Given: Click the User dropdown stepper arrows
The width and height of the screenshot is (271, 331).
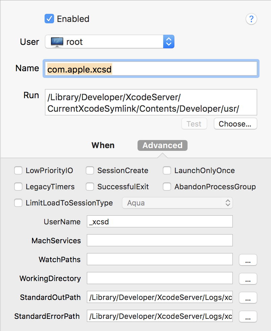Looking at the screenshot, I should tap(168, 42).
